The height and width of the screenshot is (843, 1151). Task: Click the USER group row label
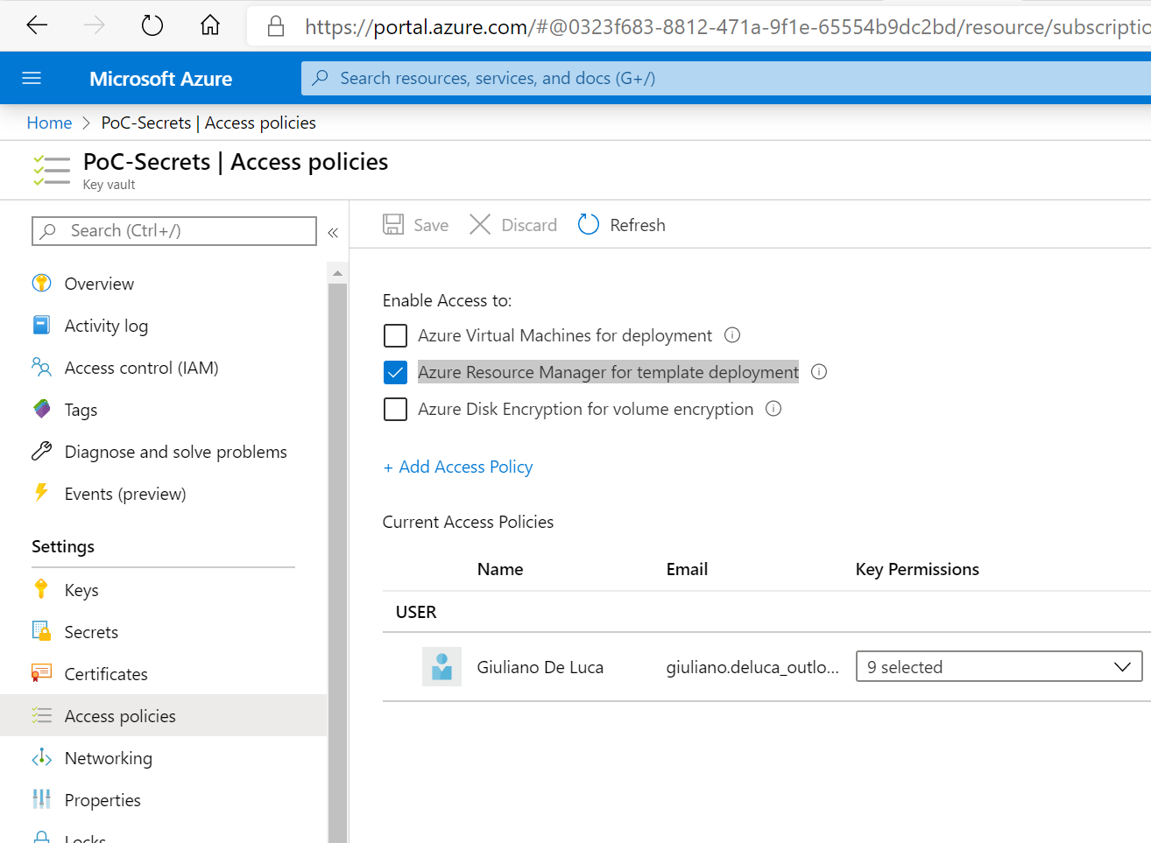point(416,612)
